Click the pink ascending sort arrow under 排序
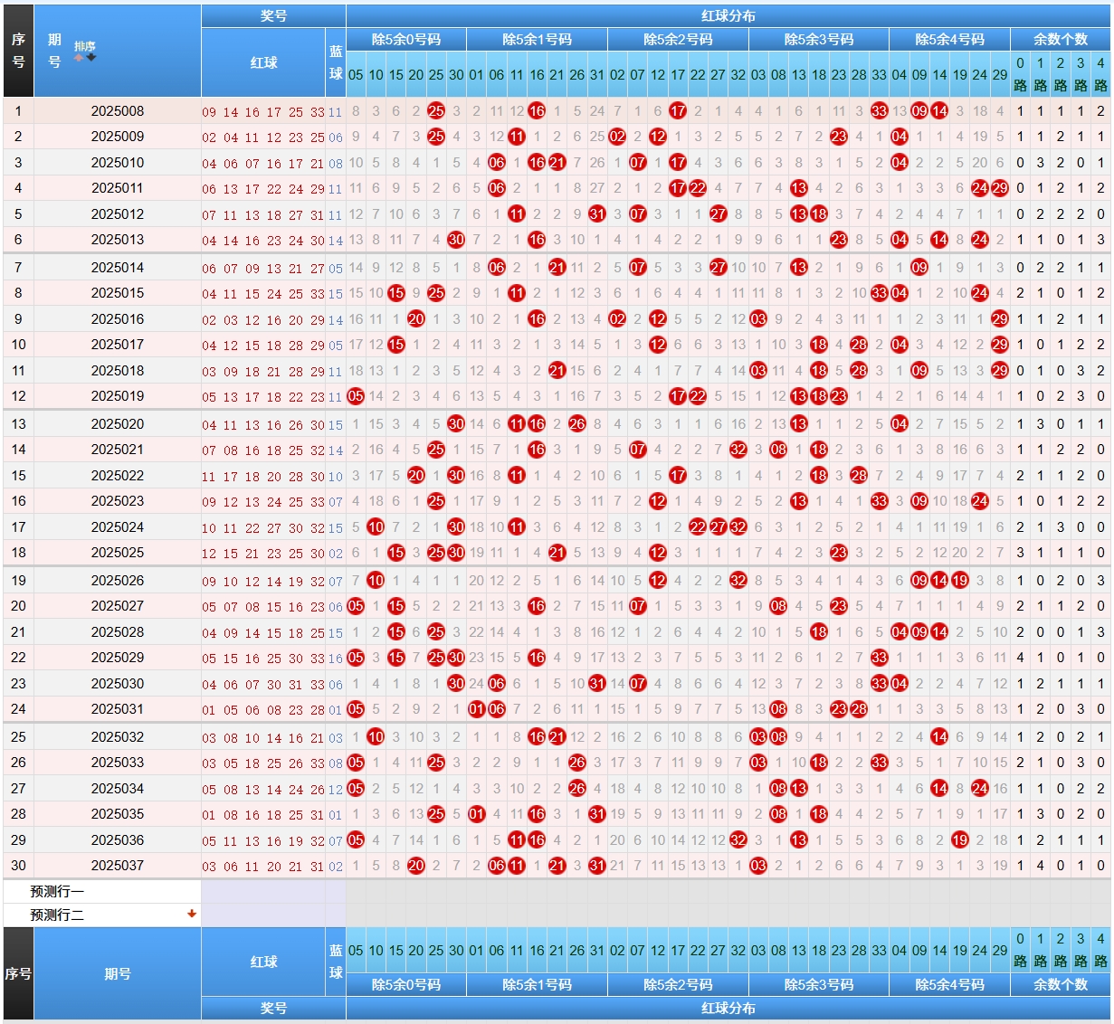Screen dimensions: 1114x1024 pyautogui.click(x=79, y=58)
